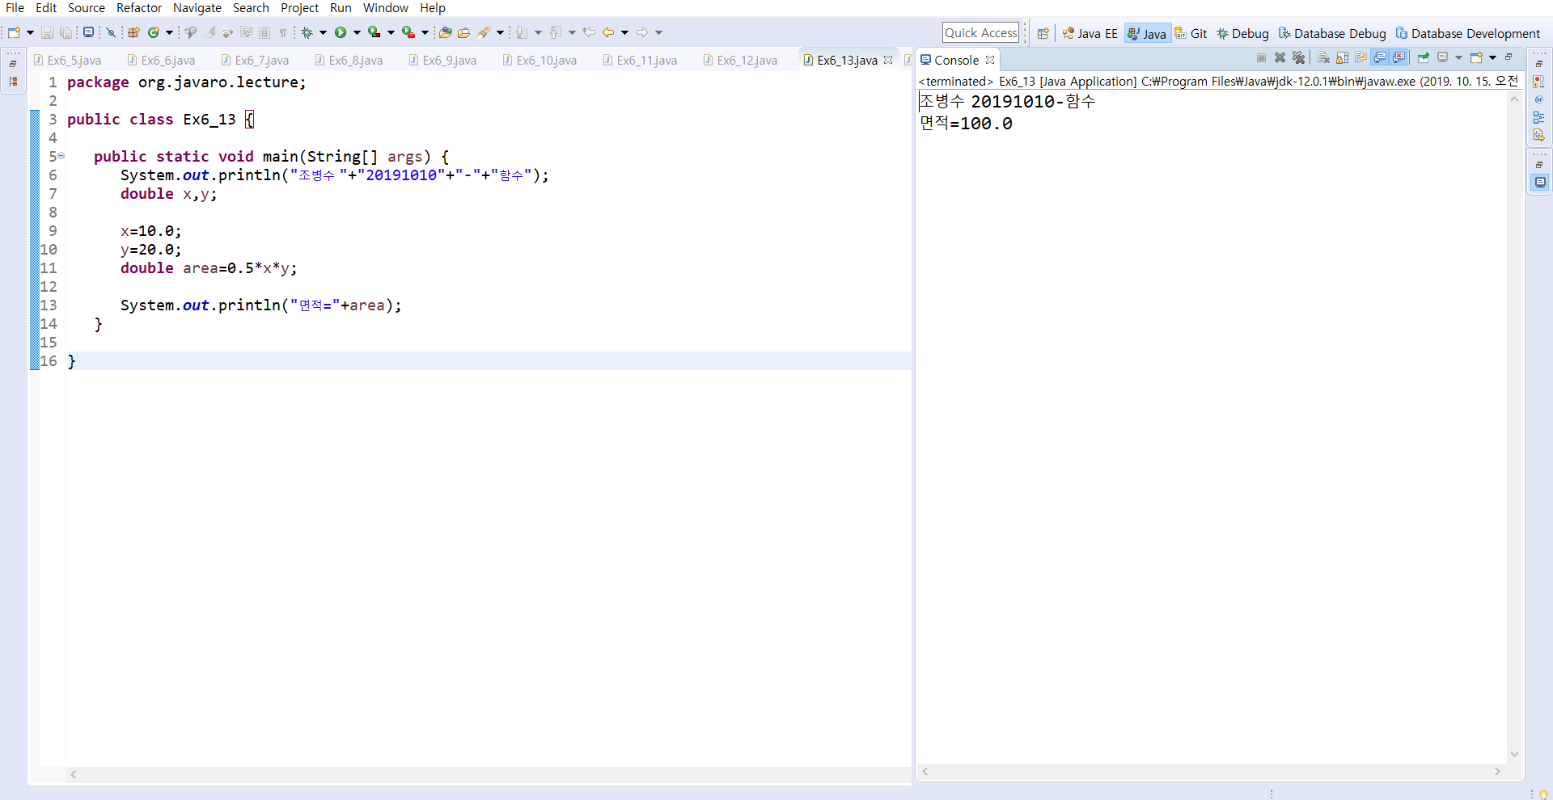Open the New file dropdown arrow

31,33
